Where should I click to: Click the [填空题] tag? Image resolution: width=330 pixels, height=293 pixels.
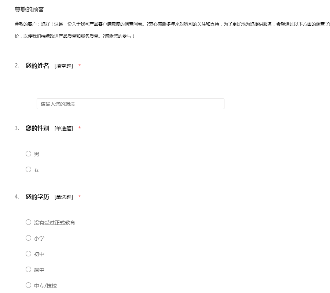pyautogui.click(x=64, y=66)
